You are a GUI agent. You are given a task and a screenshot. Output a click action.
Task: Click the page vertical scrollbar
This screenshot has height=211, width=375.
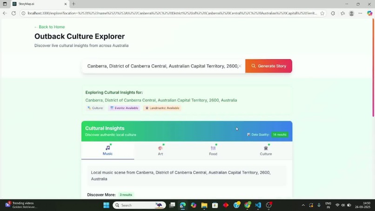pos(373,68)
